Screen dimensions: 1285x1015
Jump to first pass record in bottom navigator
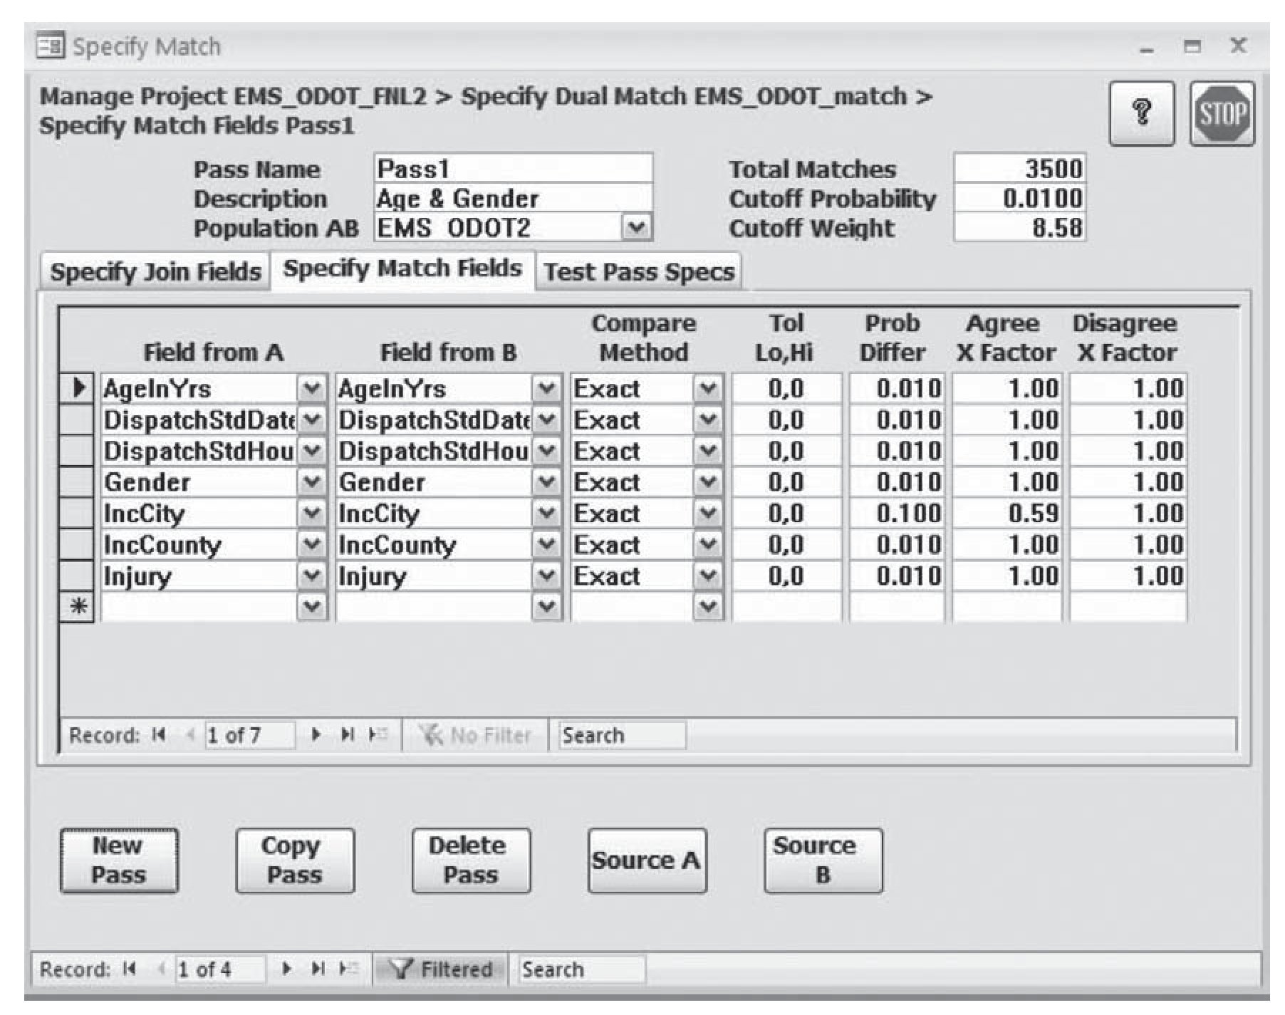tap(129, 969)
